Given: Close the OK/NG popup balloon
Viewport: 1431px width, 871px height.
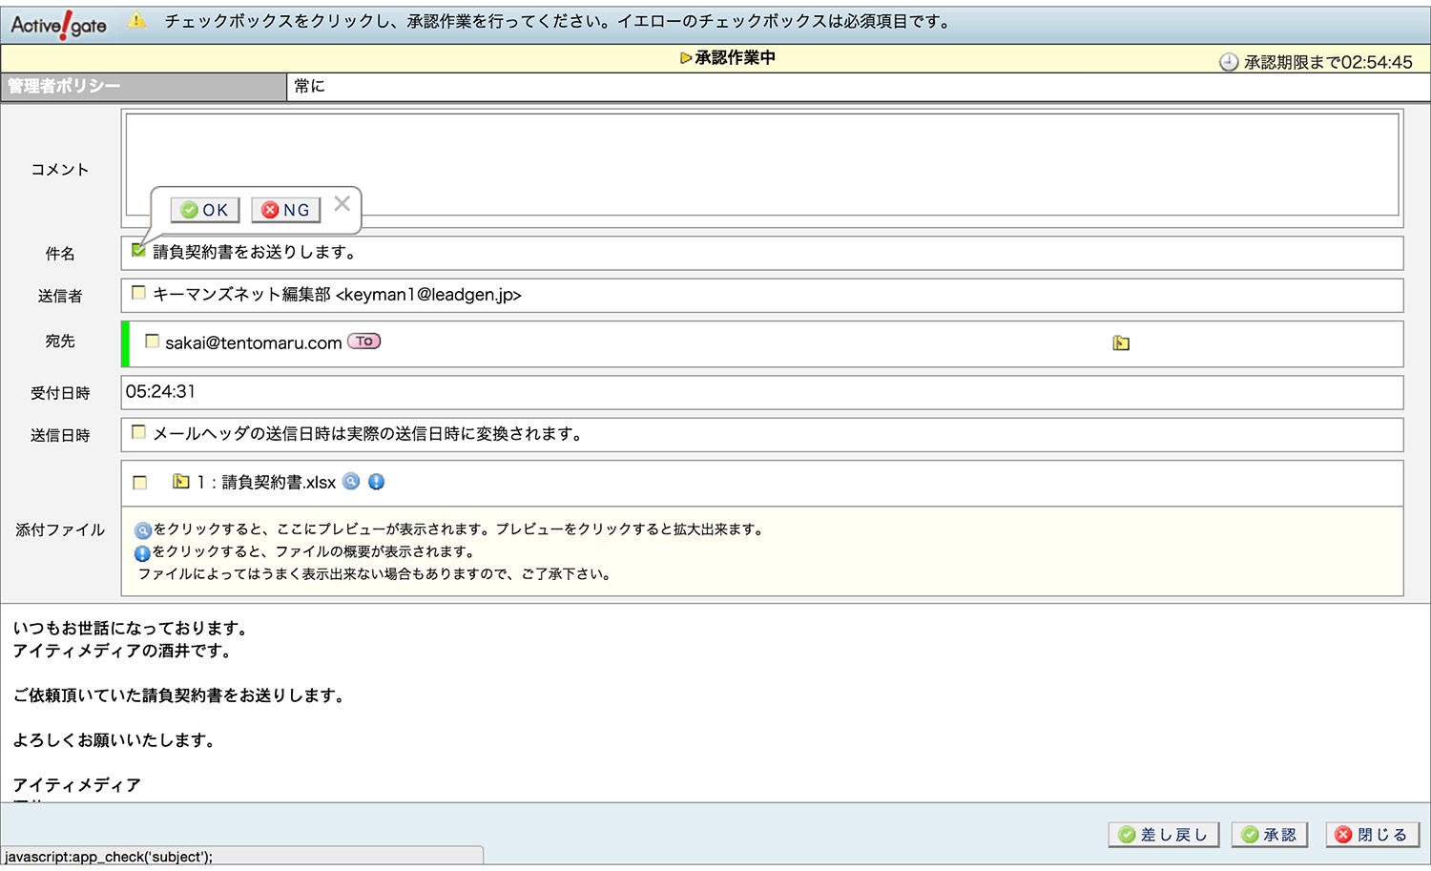Looking at the screenshot, I should pyautogui.click(x=342, y=203).
